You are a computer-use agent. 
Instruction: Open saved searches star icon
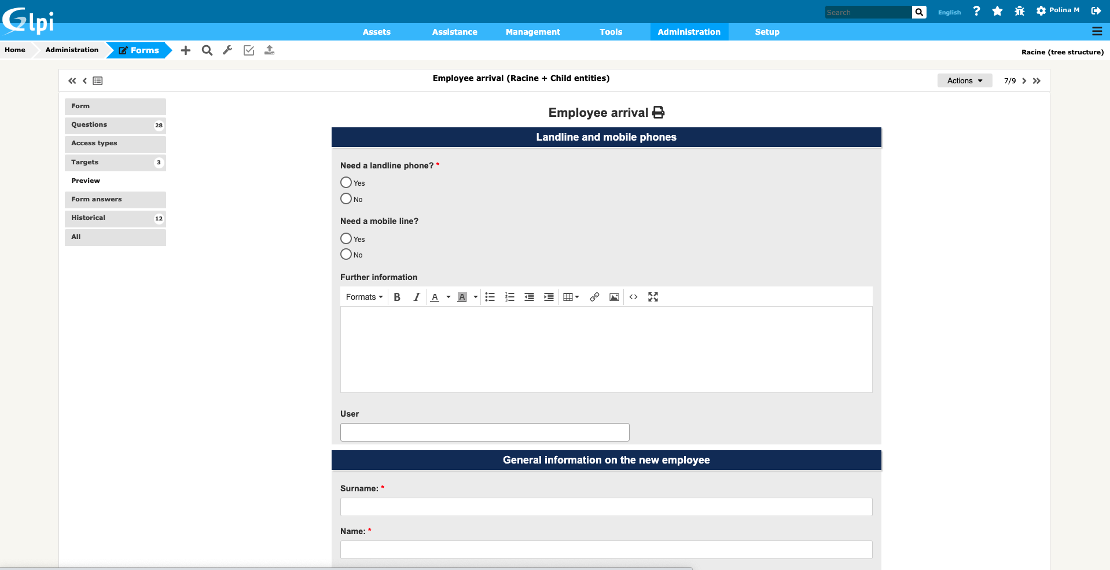pyautogui.click(x=997, y=11)
